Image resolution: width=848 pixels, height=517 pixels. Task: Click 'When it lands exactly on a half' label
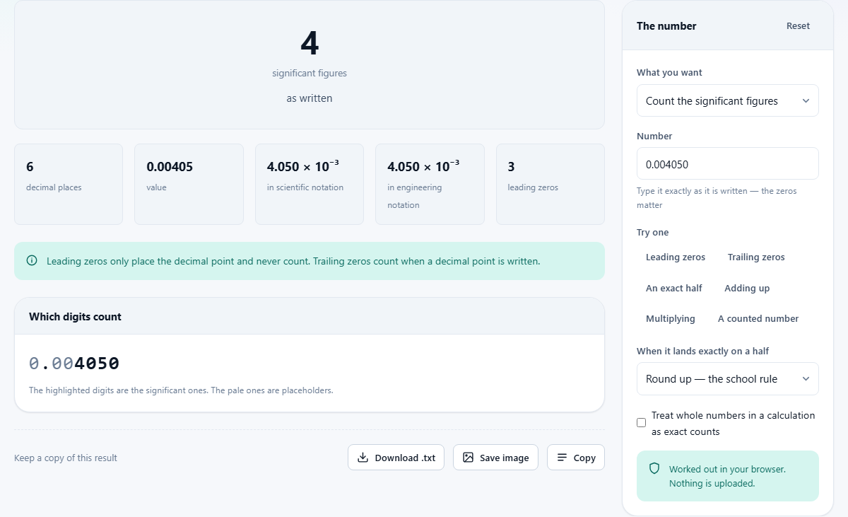[x=702, y=351]
